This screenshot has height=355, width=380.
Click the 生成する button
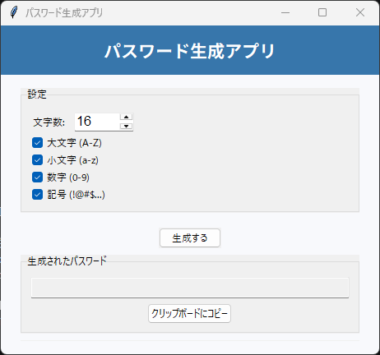[x=190, y=238]
